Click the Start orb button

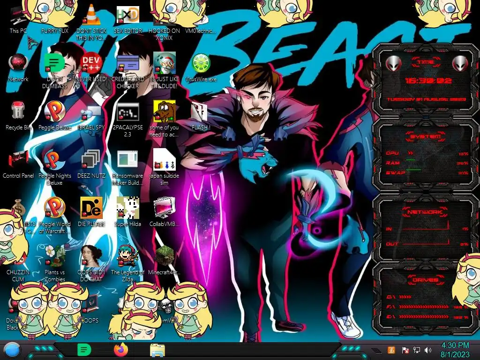click(x=12, y=350)
